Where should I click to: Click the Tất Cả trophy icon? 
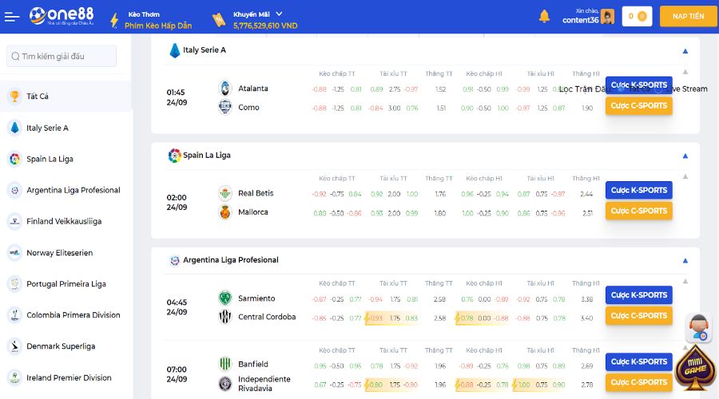(14, 97)
